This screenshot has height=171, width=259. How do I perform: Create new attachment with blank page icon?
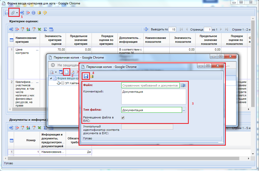67,72
